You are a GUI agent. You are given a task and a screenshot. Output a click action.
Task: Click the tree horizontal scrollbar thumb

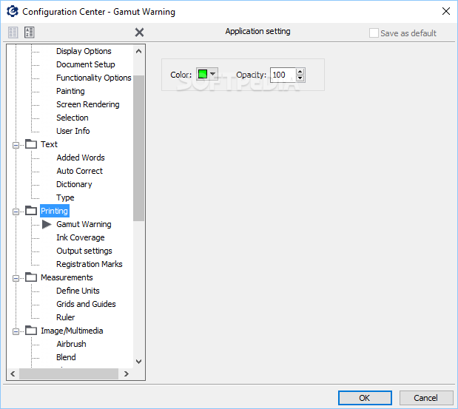click(x=69, y=373)
